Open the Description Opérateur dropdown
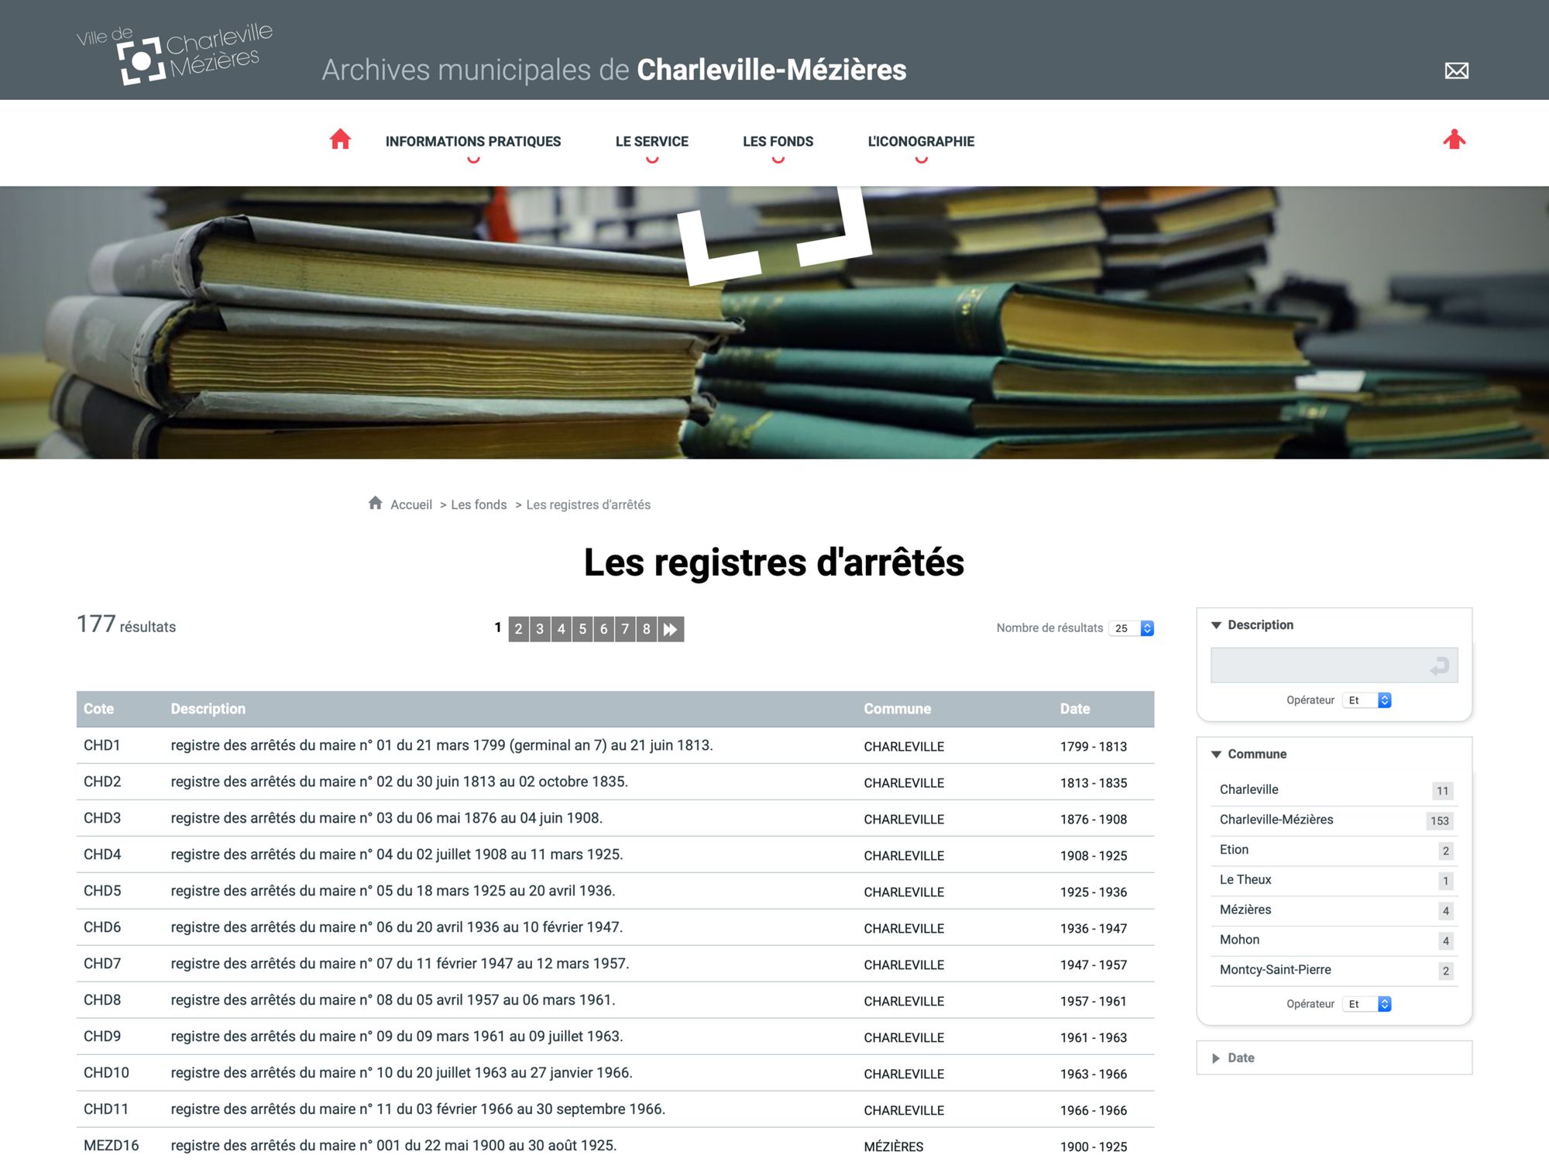Viewport: 1549px width, 1162px height. tap(1369, 700)
